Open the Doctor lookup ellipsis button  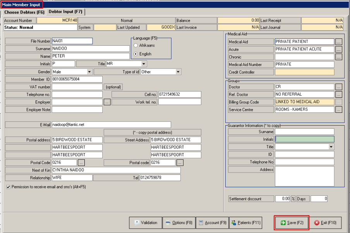tap(339, 87)
